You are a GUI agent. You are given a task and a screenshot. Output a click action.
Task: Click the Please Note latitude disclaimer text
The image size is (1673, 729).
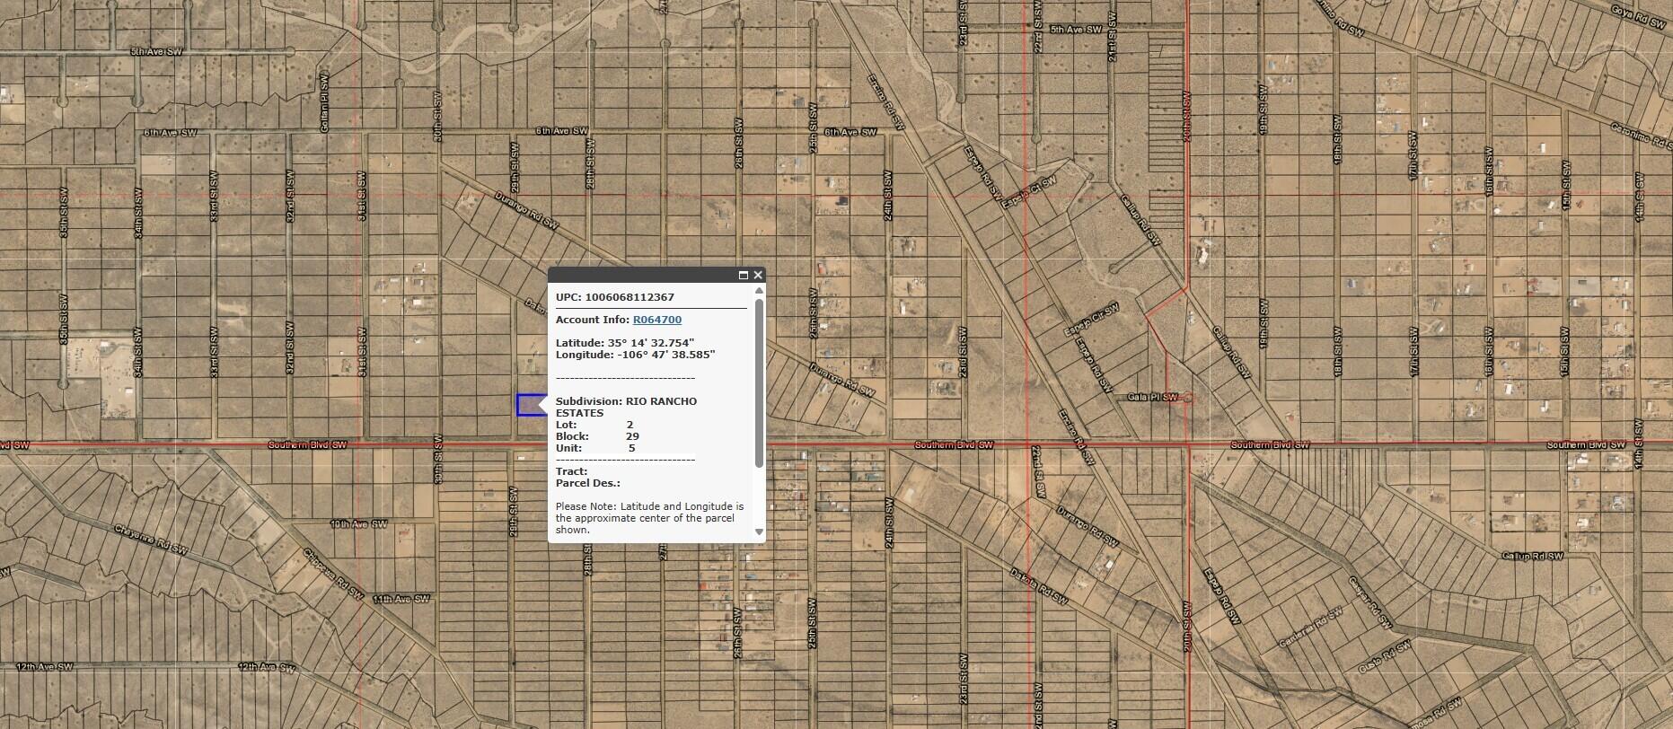tap(650, 518)
